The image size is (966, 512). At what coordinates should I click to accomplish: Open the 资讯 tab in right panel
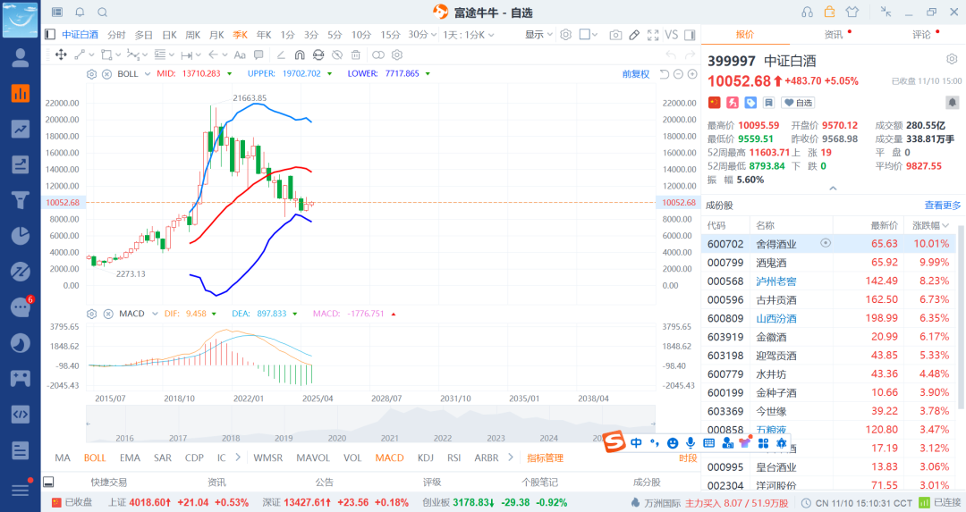click(x=834, y=35)
